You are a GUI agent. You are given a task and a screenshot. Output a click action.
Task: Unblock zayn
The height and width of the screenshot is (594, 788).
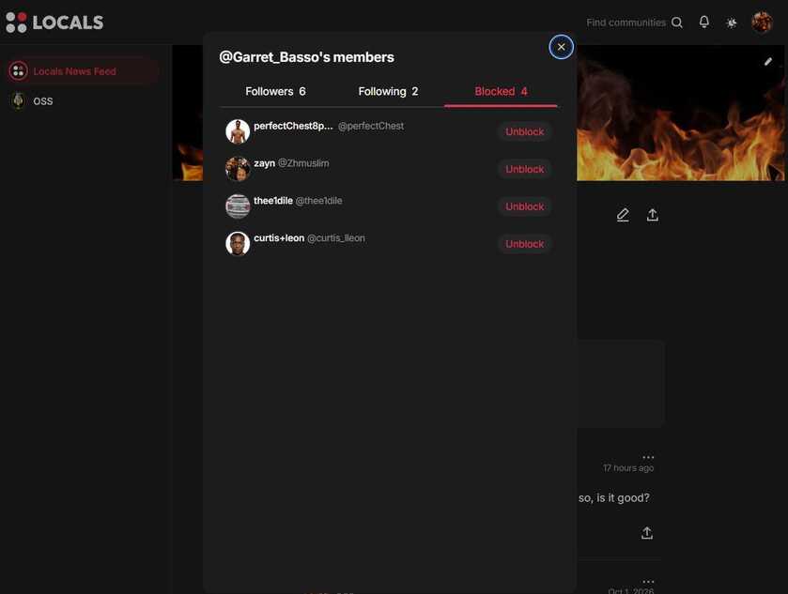(x=525, y=169)
